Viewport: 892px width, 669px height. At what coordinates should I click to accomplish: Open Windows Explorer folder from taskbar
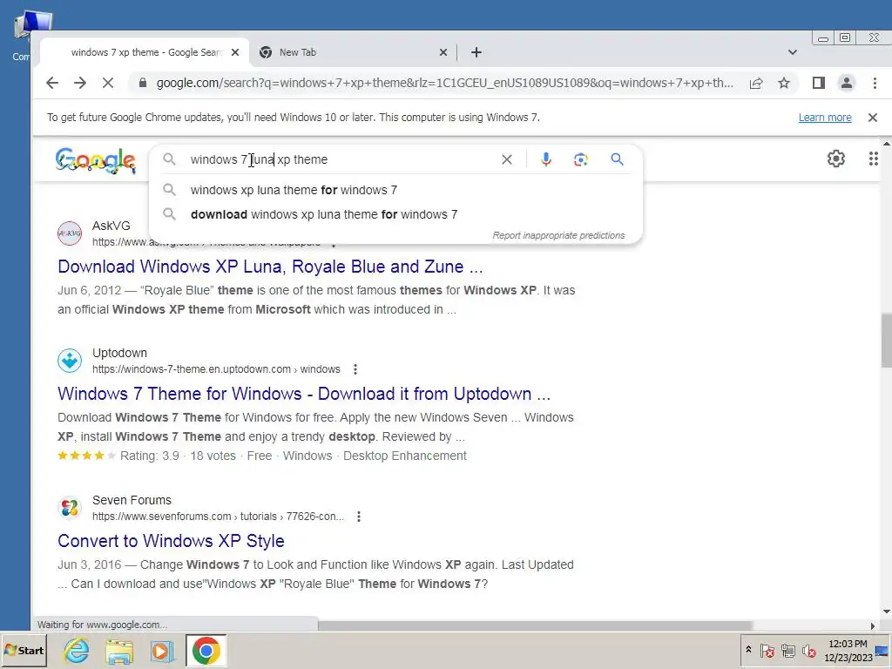coord(118,651)
